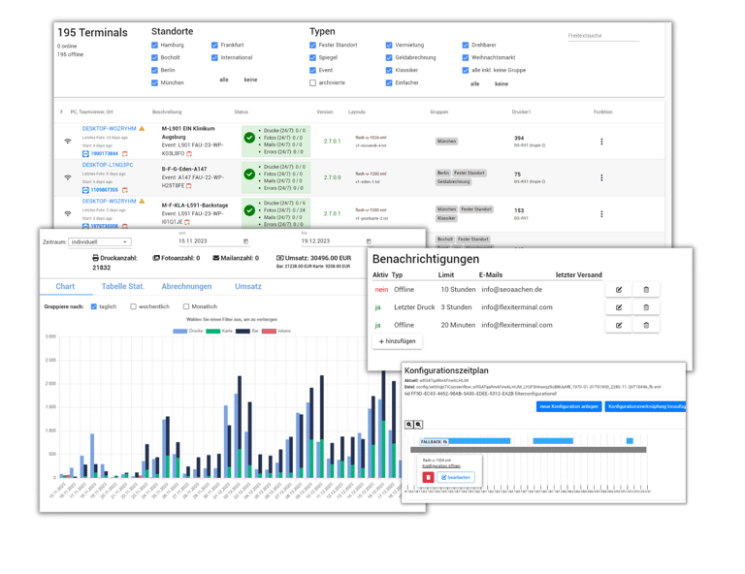745x574 pixels.
Task: Check the wöchentlich grouping checkbox
Action: click(x=134, y=306)
